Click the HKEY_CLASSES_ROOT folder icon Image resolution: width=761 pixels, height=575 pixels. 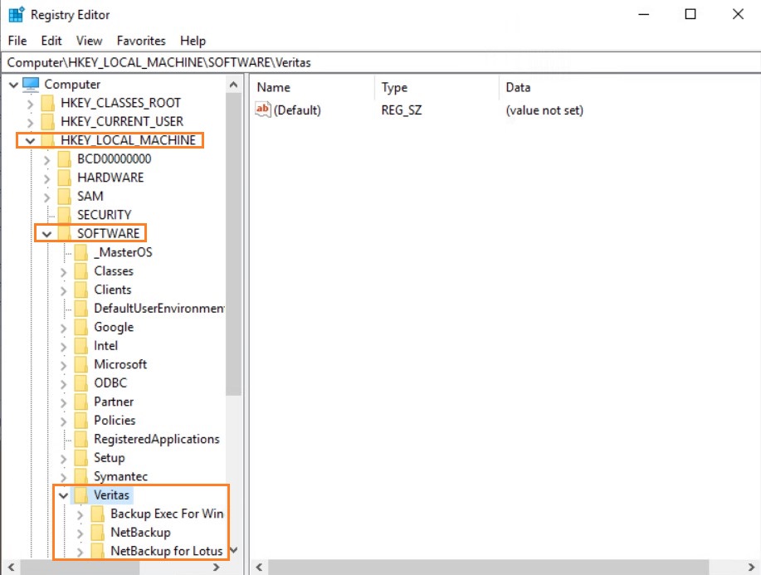coord(47,103)
